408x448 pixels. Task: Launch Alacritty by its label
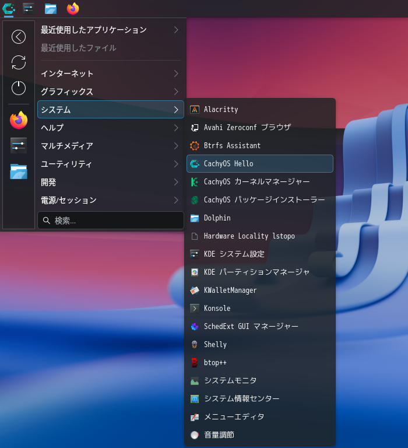coord(221,110)
